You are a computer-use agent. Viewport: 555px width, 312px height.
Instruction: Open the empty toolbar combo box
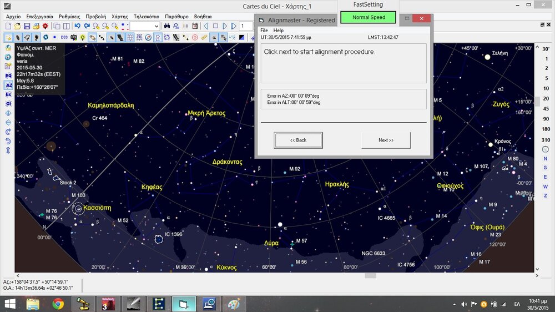coord(145,26)
